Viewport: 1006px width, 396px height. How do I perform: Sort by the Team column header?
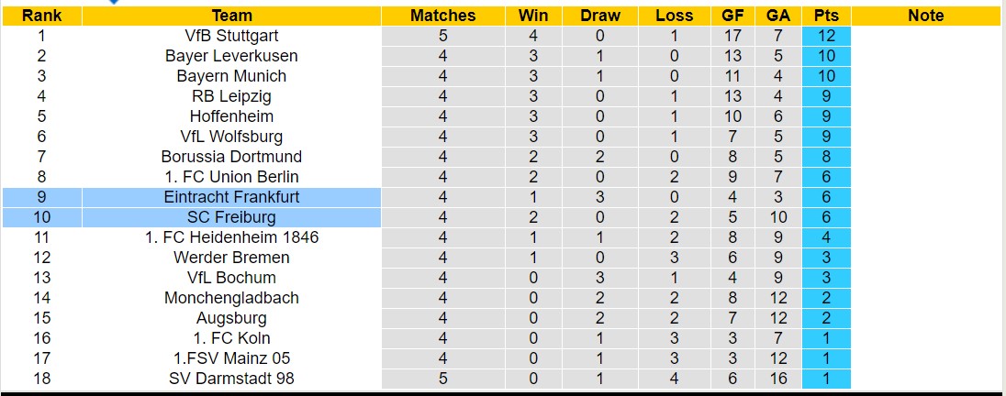tap(231, 16)
